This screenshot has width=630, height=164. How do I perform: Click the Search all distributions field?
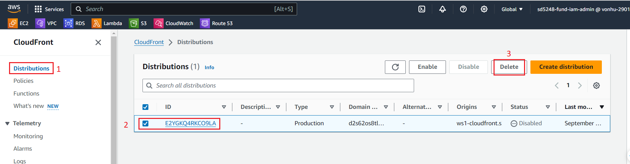coord(278,86)
